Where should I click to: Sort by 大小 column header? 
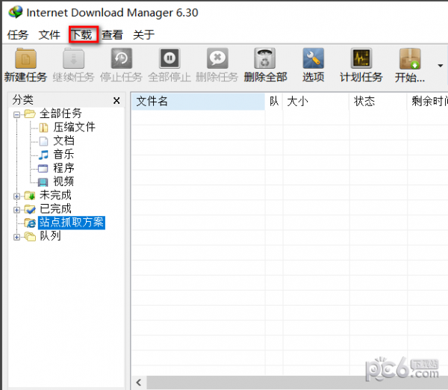pos(316,102)
